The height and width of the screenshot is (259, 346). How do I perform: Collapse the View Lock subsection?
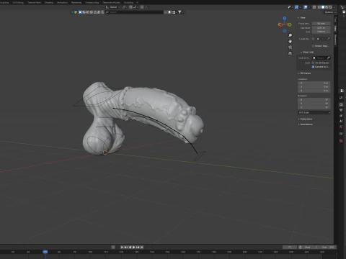(x=301, y=52)
